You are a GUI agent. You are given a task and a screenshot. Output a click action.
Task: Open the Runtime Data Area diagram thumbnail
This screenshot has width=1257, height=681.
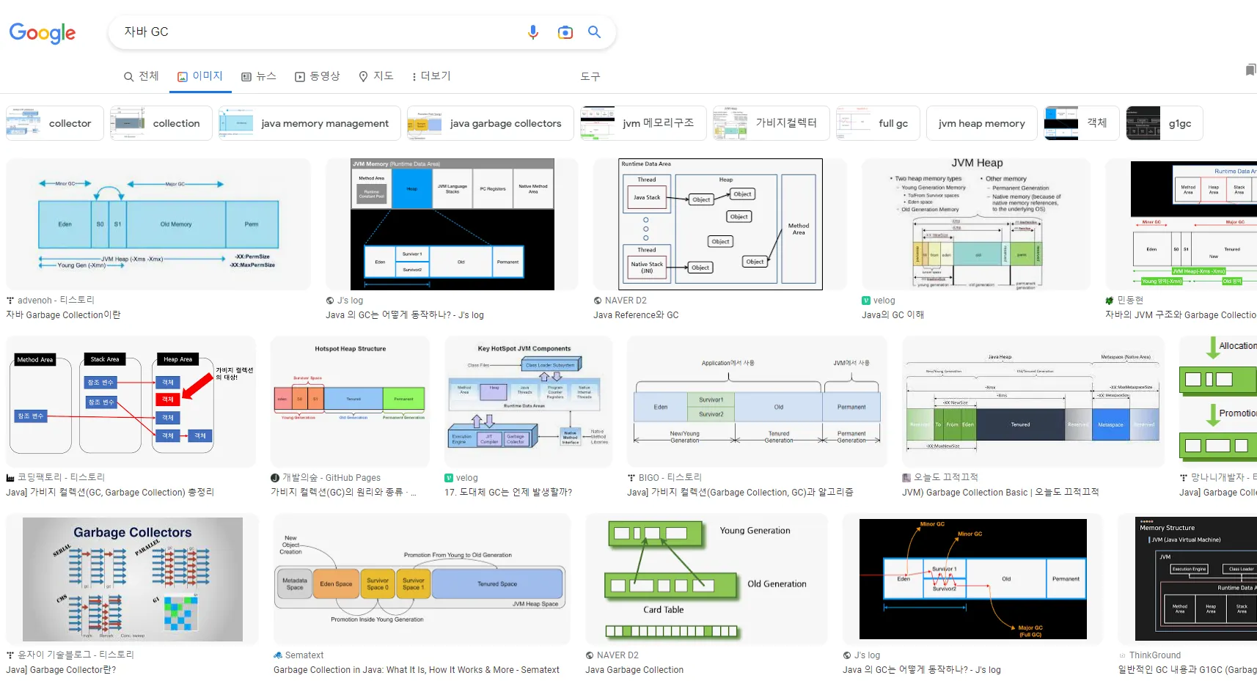pos(721,224)
